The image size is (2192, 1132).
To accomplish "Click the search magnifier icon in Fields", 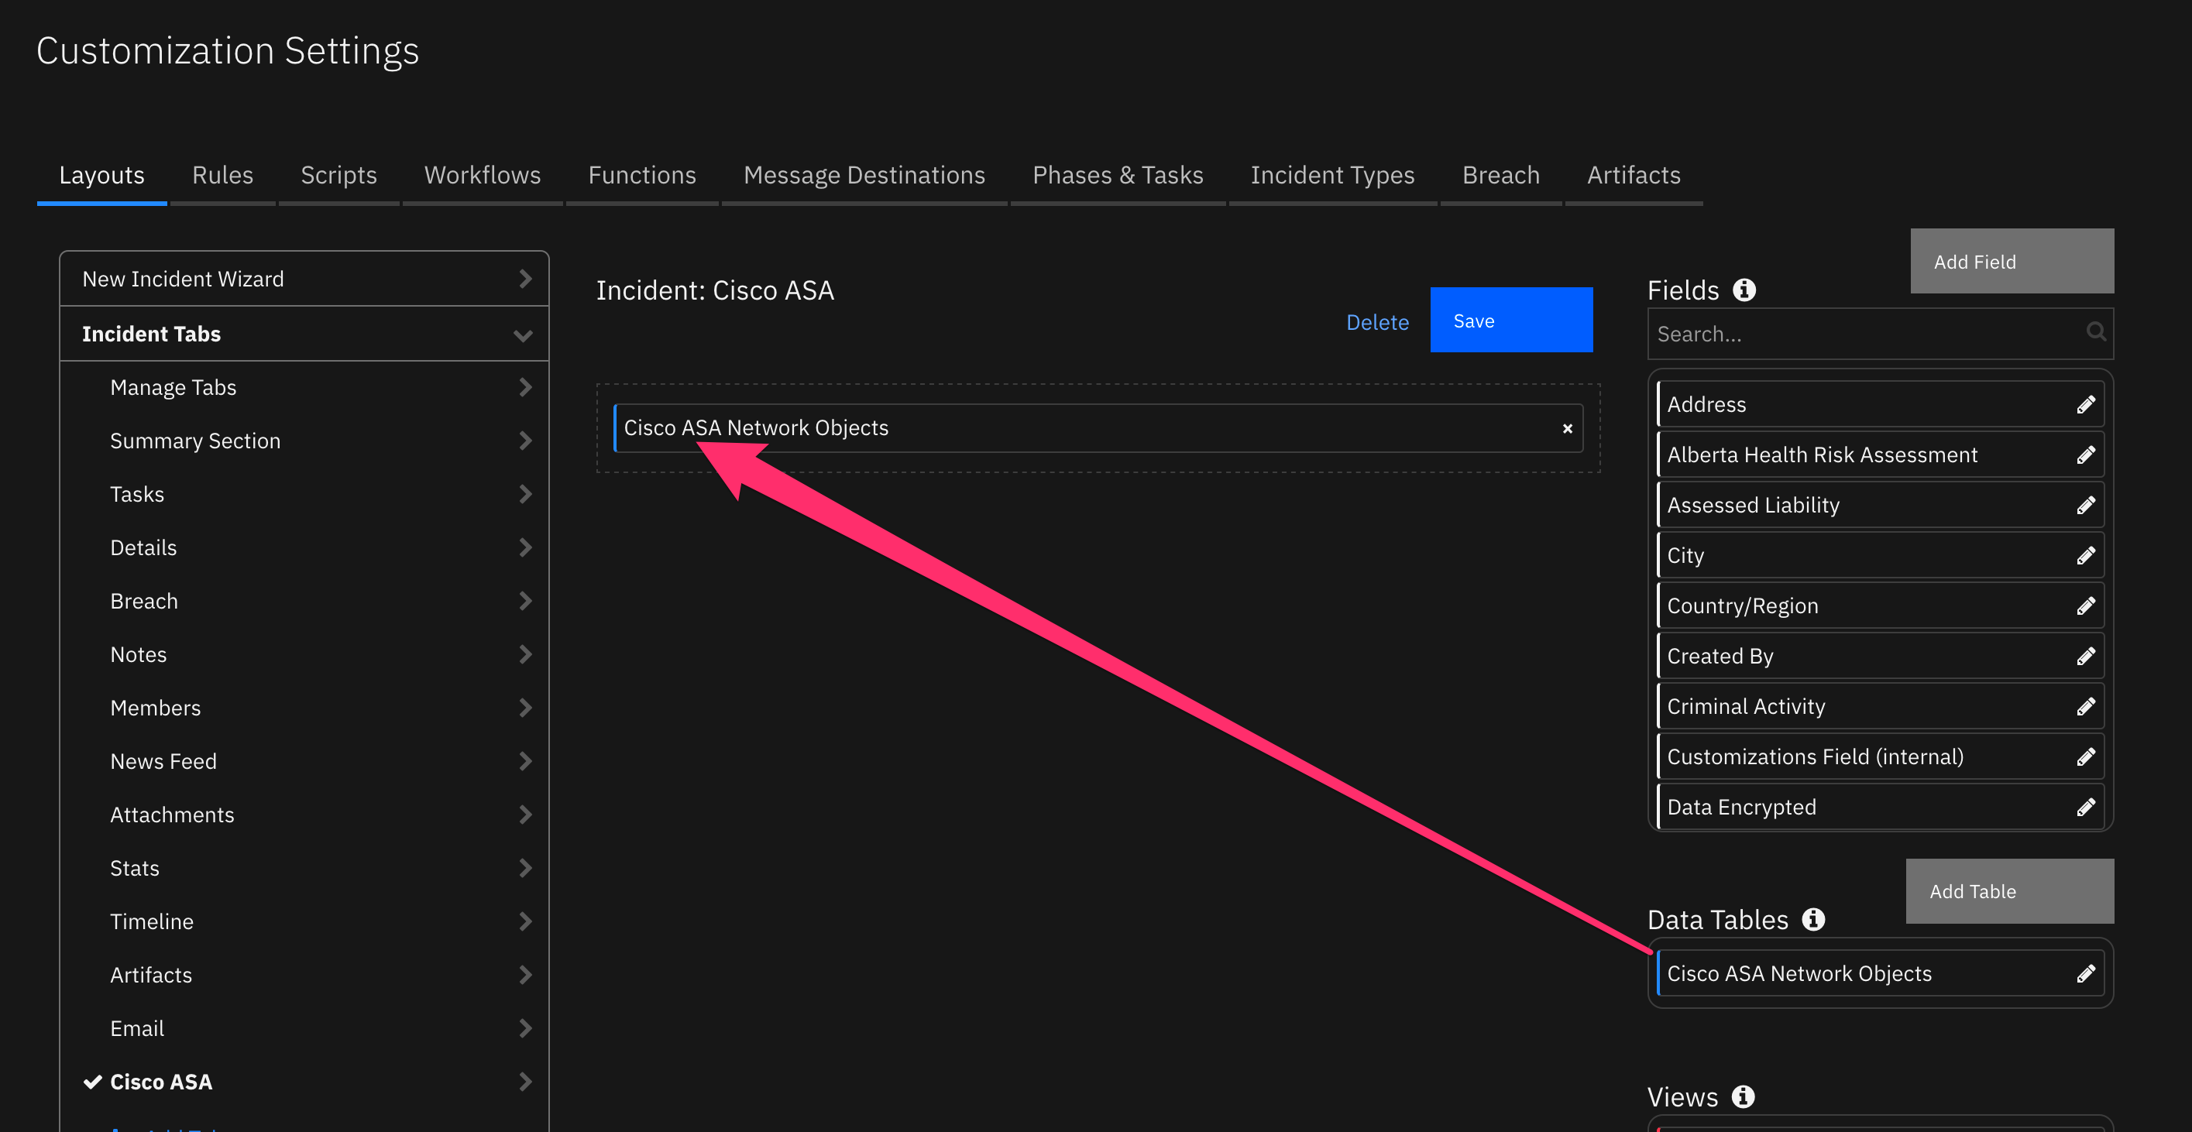I will click(x=2095, y=331).
